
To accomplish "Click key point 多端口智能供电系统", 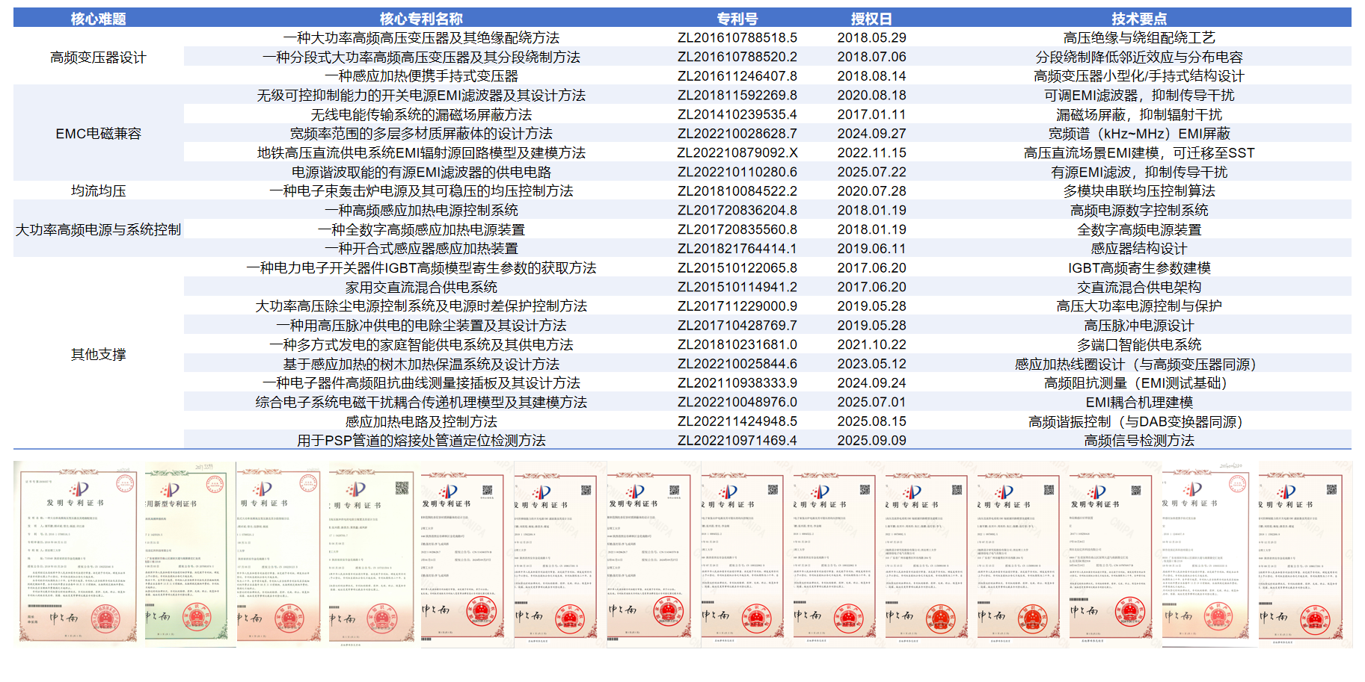I will pyautogui.click(x=1139, y=345).
